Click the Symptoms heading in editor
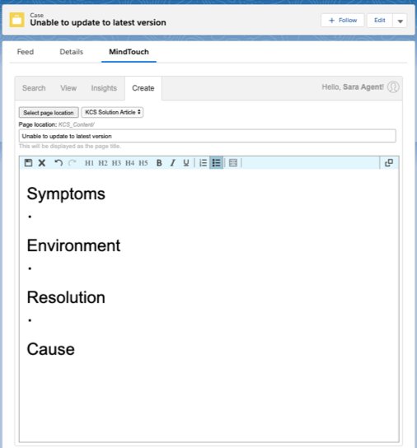 tap(66, 194)
